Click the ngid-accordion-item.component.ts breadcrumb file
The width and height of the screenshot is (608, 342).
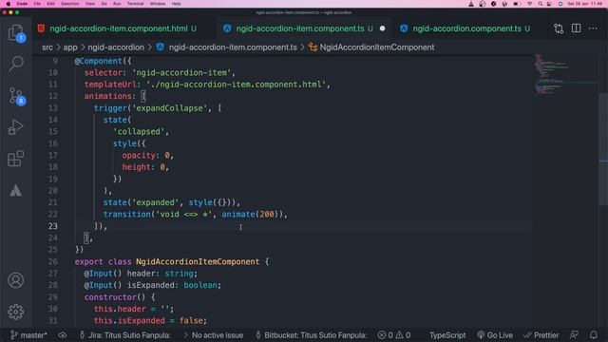pos(233,47)
